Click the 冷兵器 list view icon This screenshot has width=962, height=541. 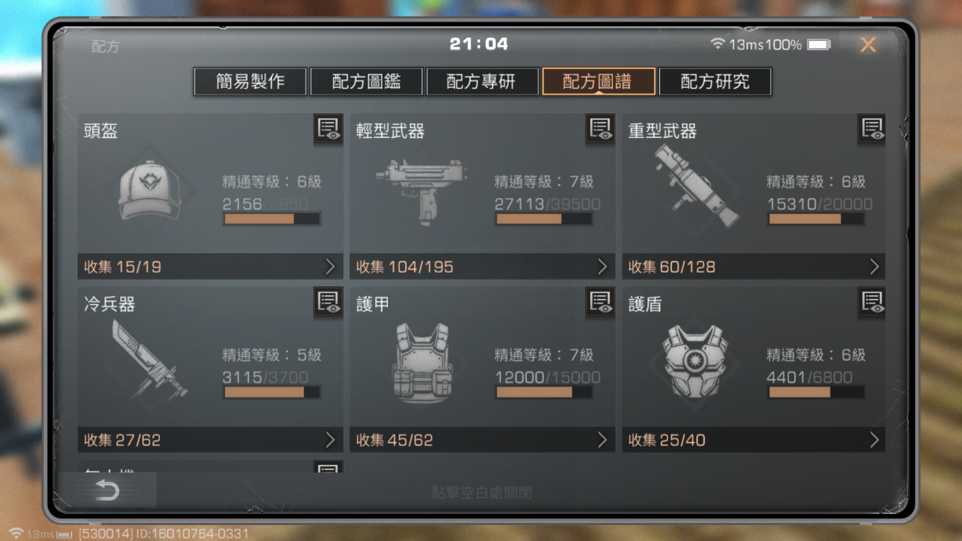(328, 302)
